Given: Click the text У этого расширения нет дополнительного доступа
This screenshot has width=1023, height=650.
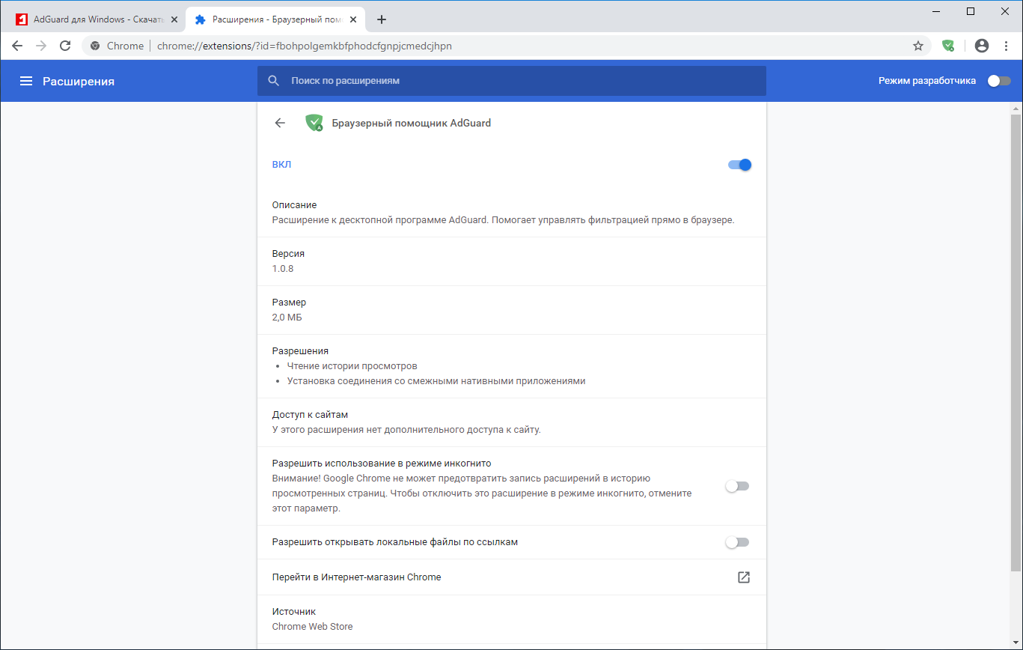Looking at the screenshot, I should pyautogui.click(x=406, y=429).
